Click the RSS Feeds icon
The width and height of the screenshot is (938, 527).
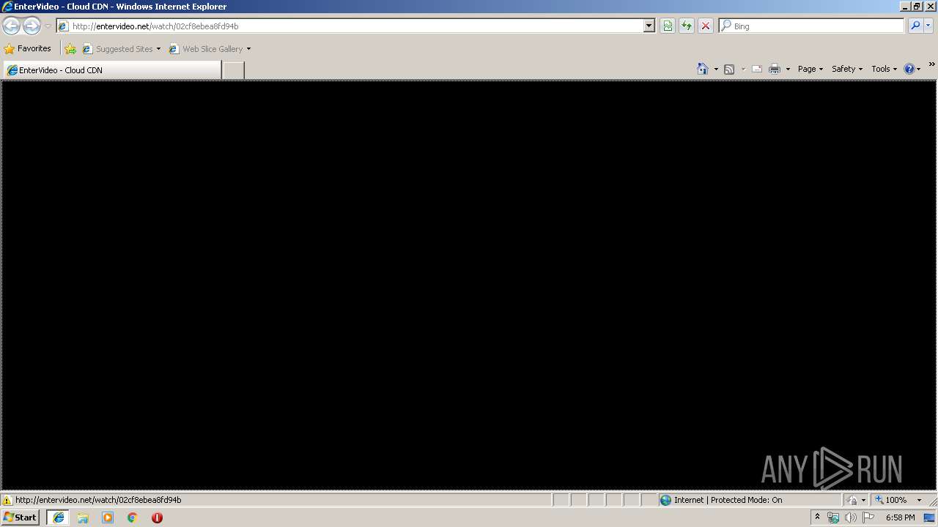(x=729, y=69)
